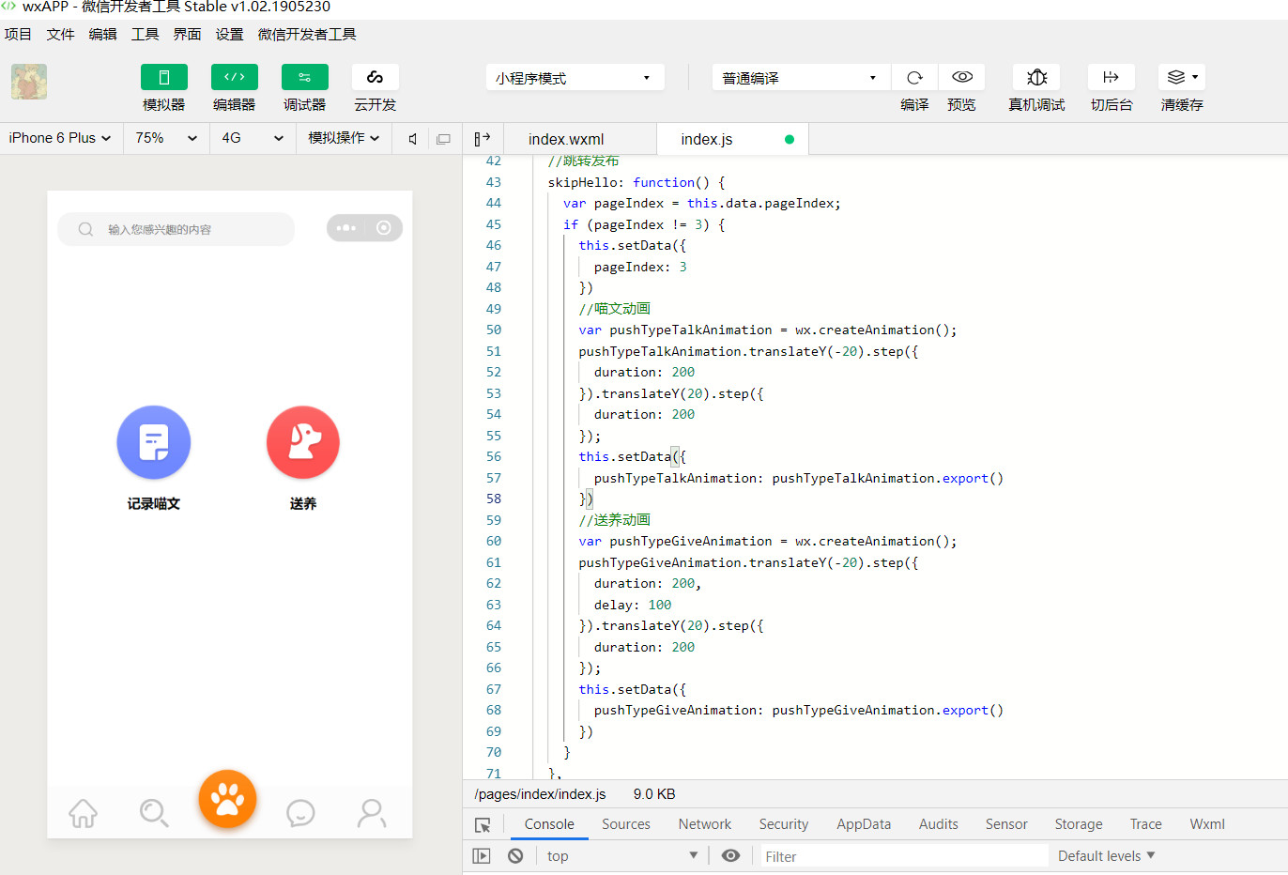Toggle the editor panel button

235,78
